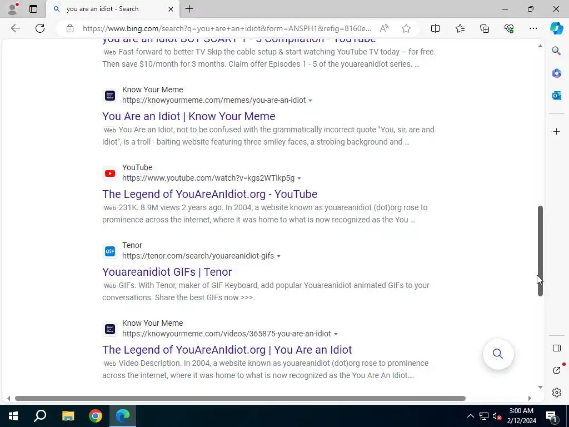569x427 pixels.
Task: Expand knowyourmeme.com/videos URL dropdown arrow
Action: (336, 334)
